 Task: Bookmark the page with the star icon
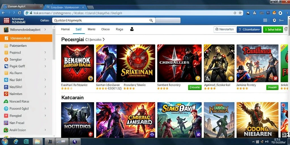[x=240, y=13]
